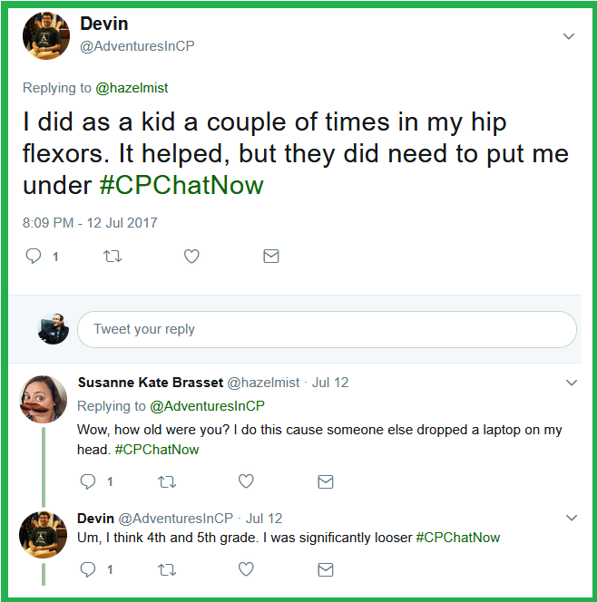This screenshot has width=597, height=602.
Task: Open options chevron on main tweet
Action: pyautogui.click(x=569, y=37)
